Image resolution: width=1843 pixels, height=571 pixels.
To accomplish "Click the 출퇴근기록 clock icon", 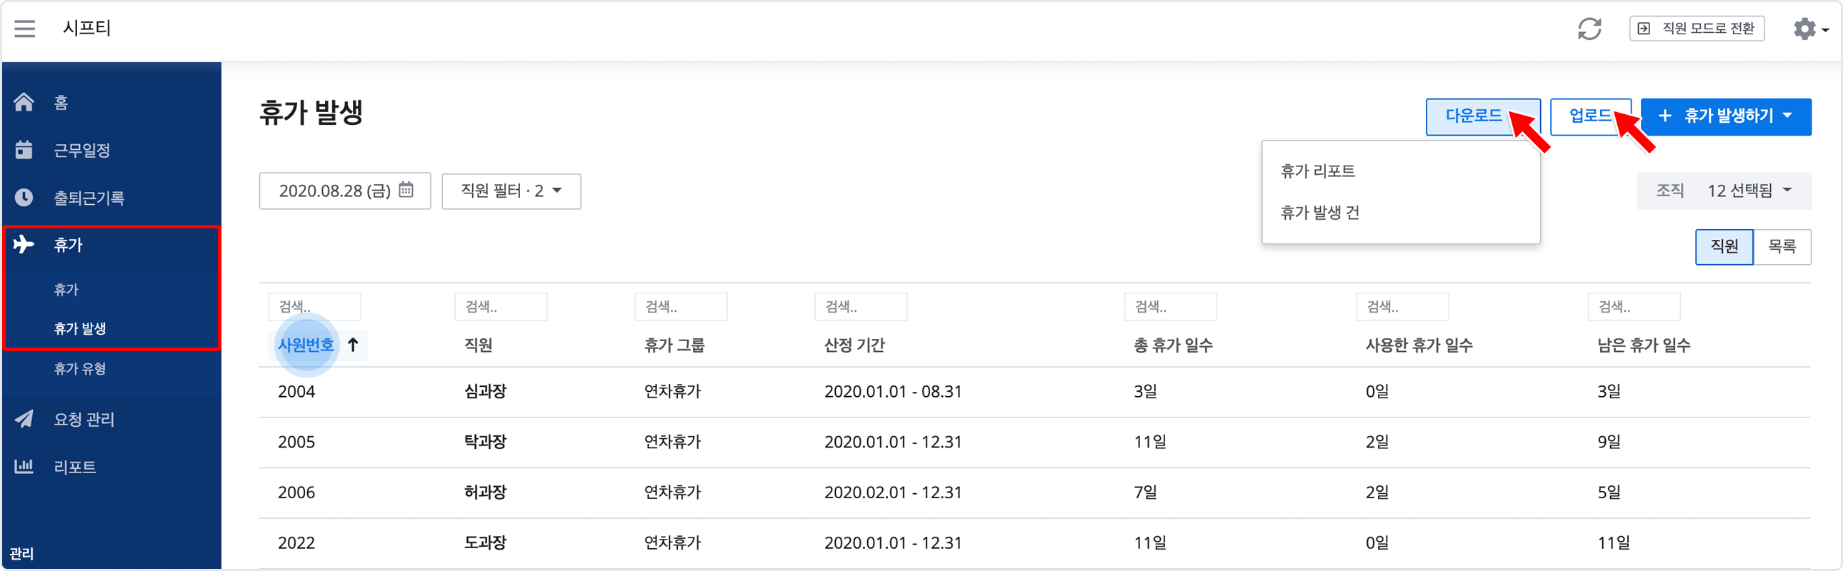I will click(x=24, y=197).
